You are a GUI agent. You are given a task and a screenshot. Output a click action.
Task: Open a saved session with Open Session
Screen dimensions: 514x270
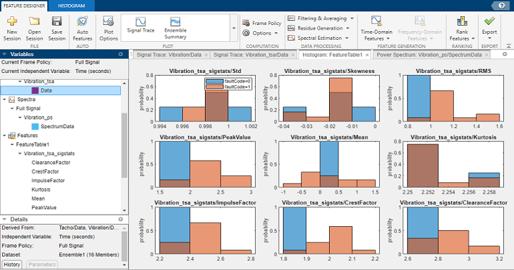click(34, 22)
